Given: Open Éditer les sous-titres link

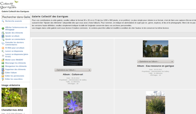Looking at the screenshot, I should [14, 79].
